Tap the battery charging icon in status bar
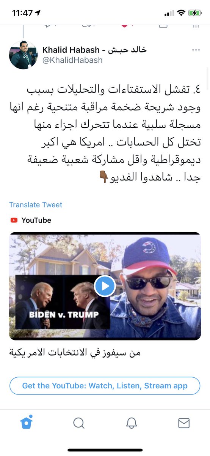The width and height of the screenshot is (210, 456). 195,13
